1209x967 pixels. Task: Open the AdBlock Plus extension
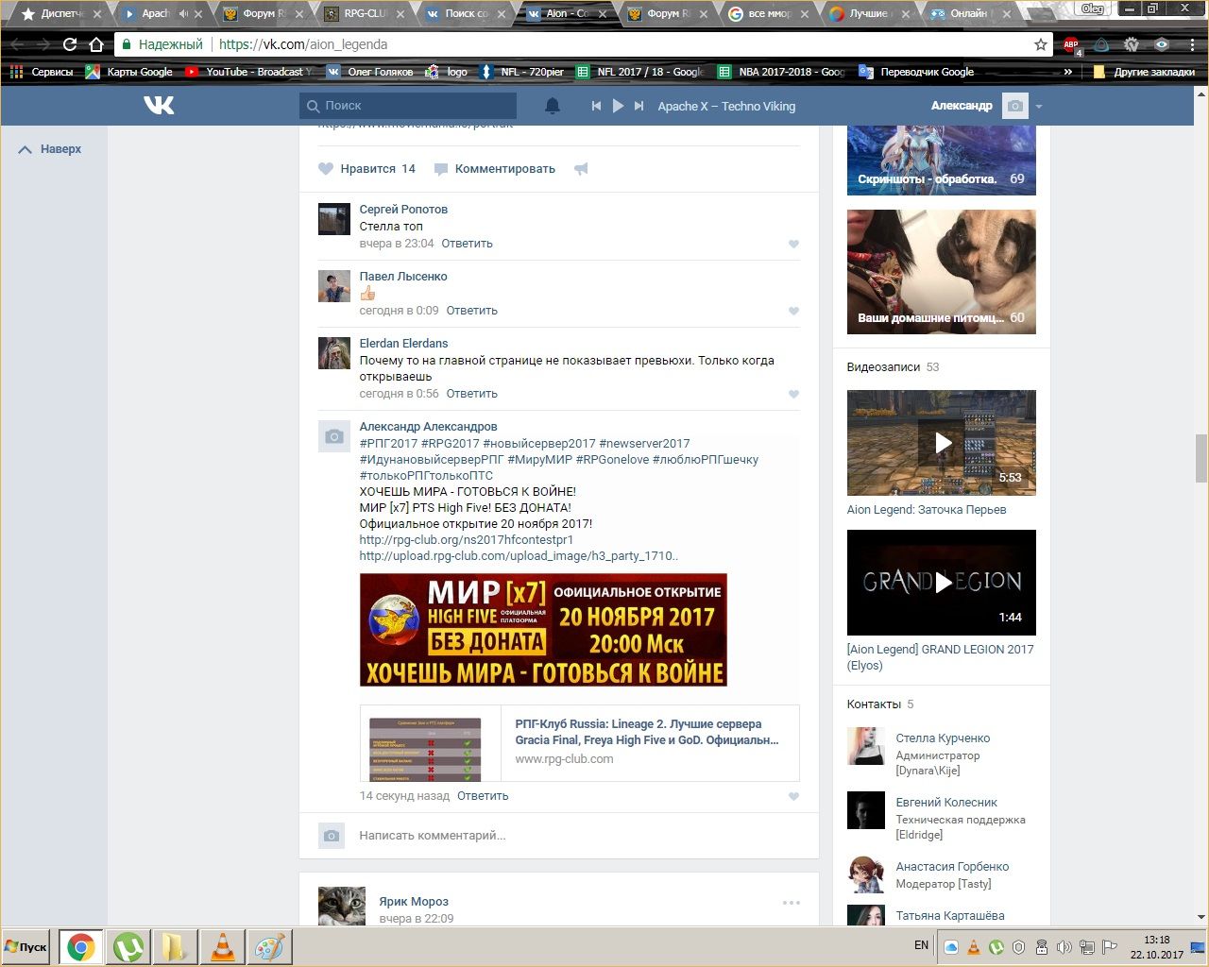pos(1071,44)
